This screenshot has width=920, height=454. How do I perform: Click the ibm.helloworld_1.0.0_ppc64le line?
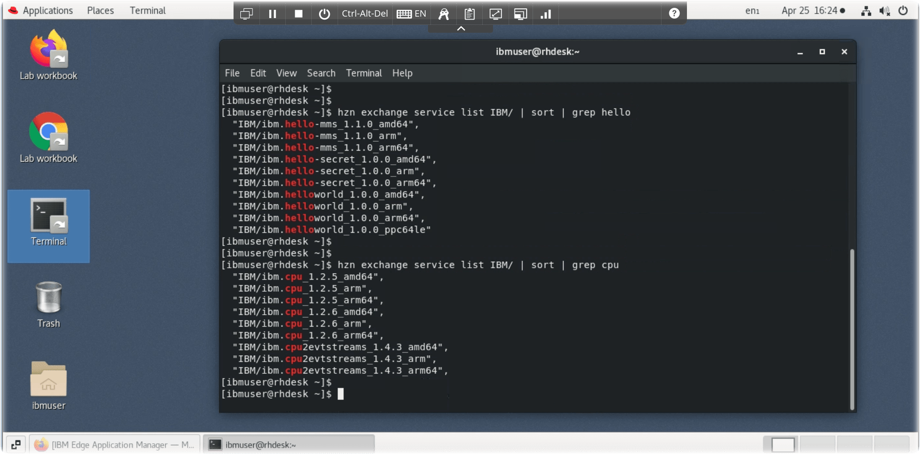[x=331, y=230]
